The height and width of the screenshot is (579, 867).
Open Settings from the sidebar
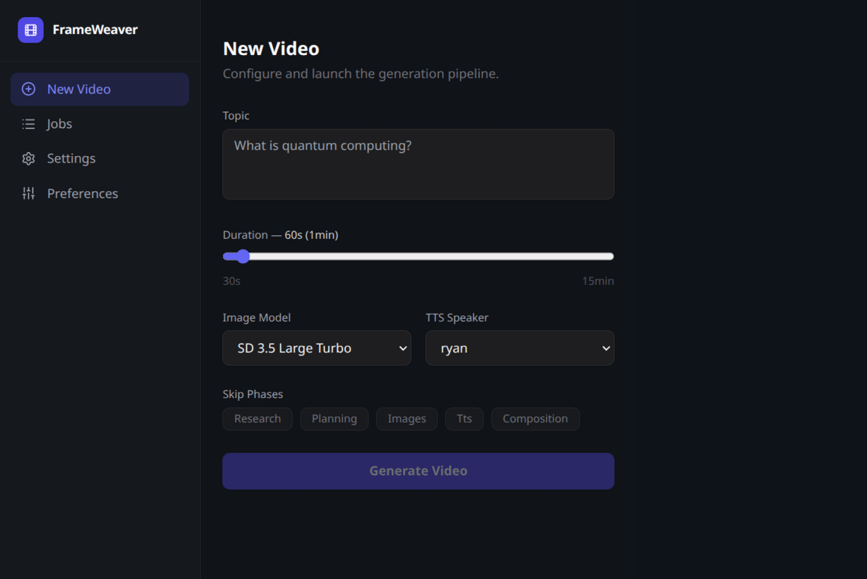(x=100, y=159)
